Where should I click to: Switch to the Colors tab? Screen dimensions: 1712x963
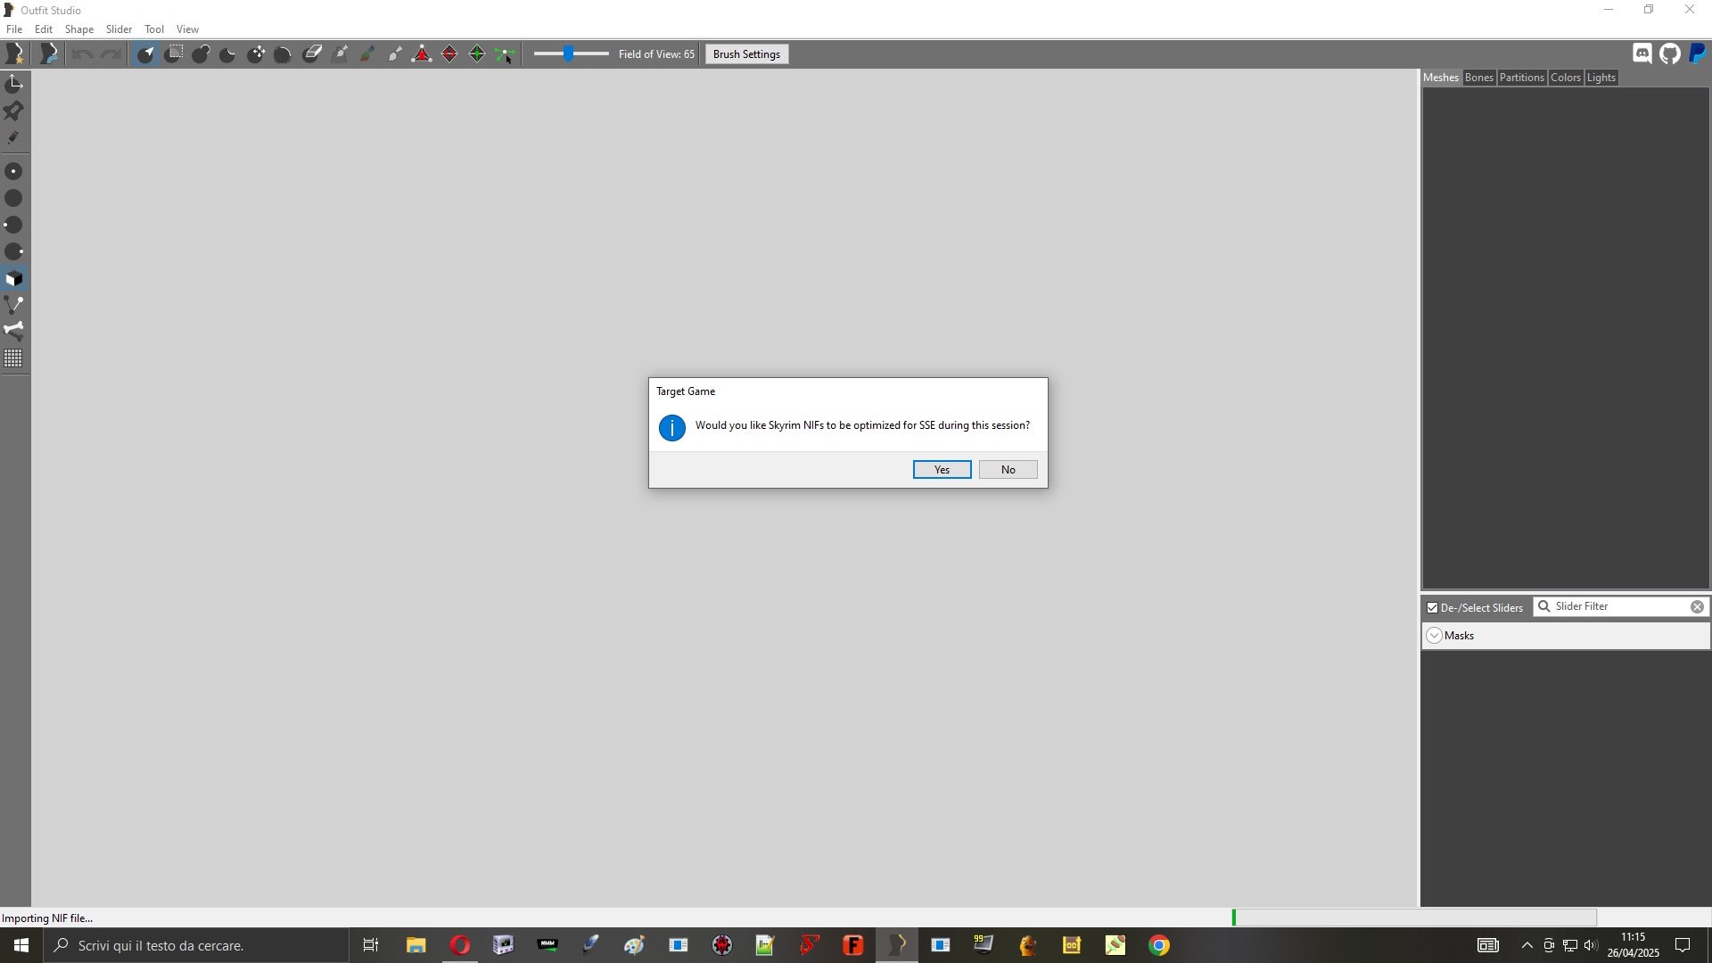[1566, 78]
